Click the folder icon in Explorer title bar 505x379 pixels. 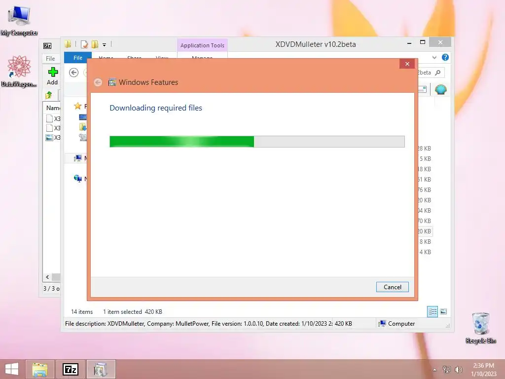tap(68, 44)
